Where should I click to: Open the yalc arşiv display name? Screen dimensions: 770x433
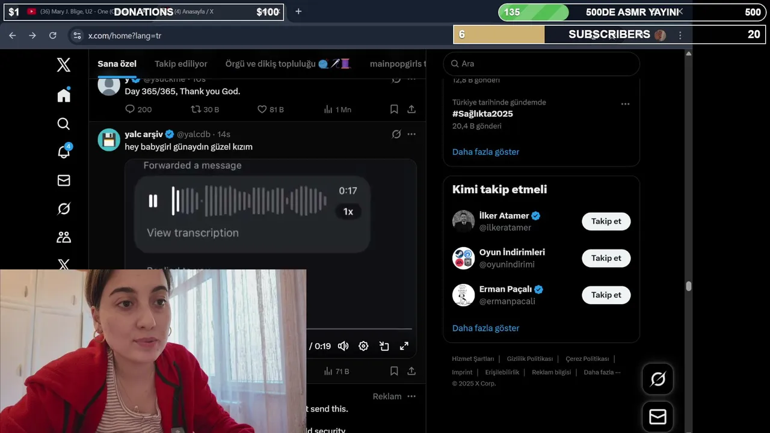click(145, 134)
